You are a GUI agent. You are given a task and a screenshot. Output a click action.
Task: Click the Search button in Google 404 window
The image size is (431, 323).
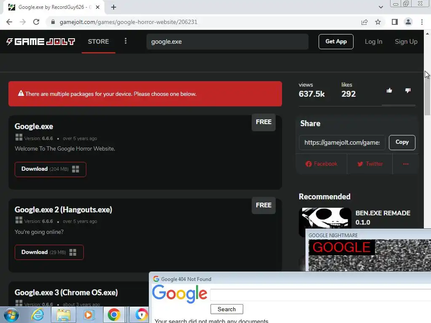coord(226,309)
